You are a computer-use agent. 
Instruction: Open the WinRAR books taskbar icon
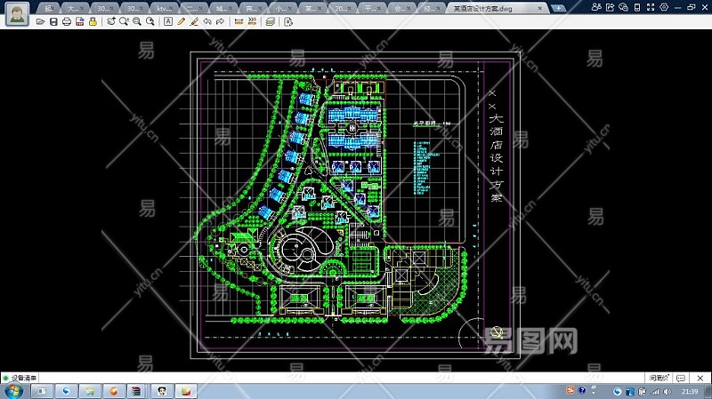[x=138, y=391]
